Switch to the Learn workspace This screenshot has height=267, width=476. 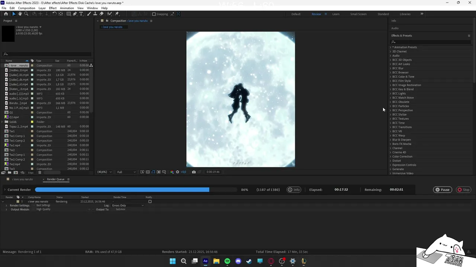pyautogui.click(x=336, y=14)
